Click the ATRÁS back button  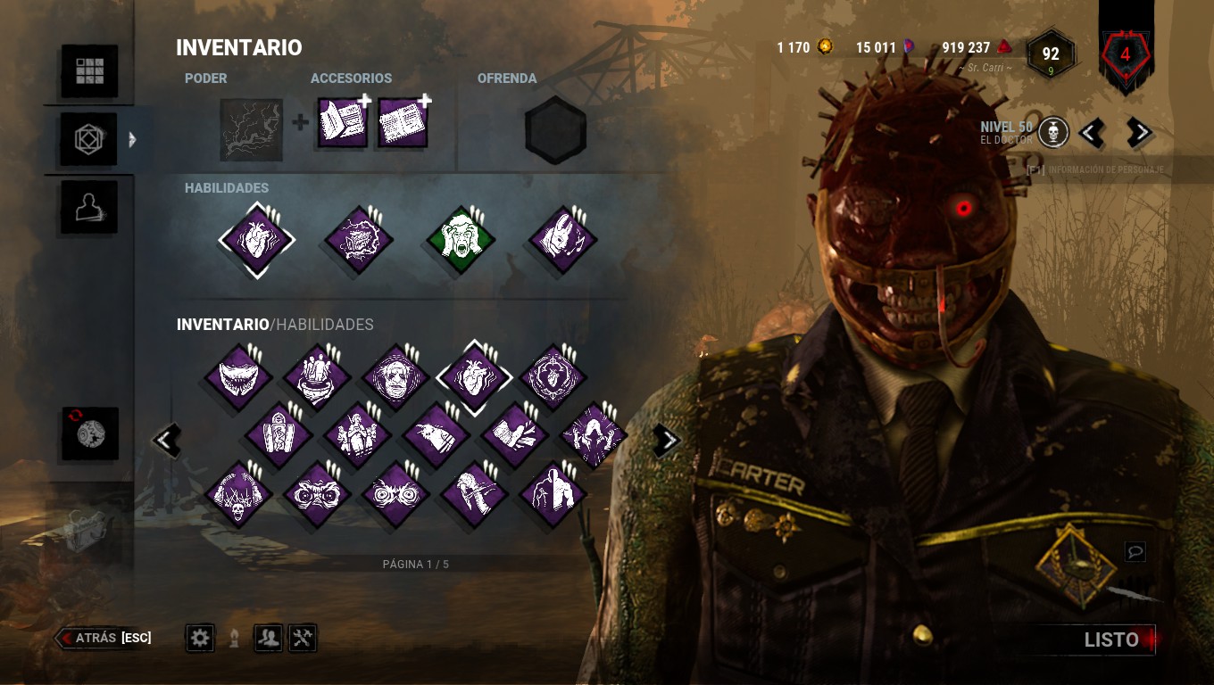(104, 638)
